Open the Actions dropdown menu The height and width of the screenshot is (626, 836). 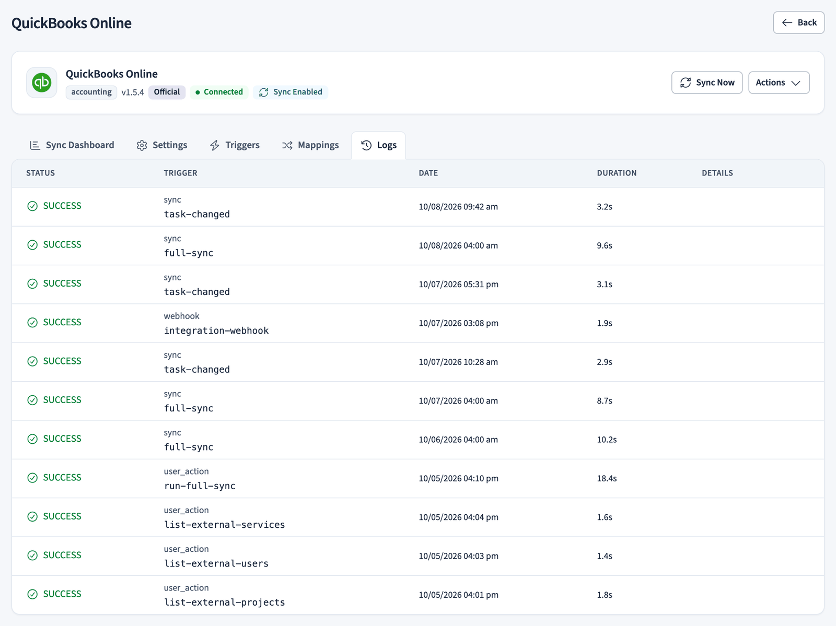pos(779,82)
